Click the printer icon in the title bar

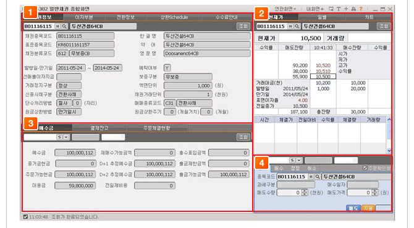click(353, 9)
